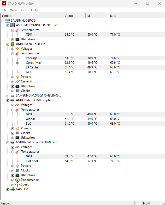
Task: Collapse the SAUSINNLOSROG root node
Action: (x=3, y=21)
